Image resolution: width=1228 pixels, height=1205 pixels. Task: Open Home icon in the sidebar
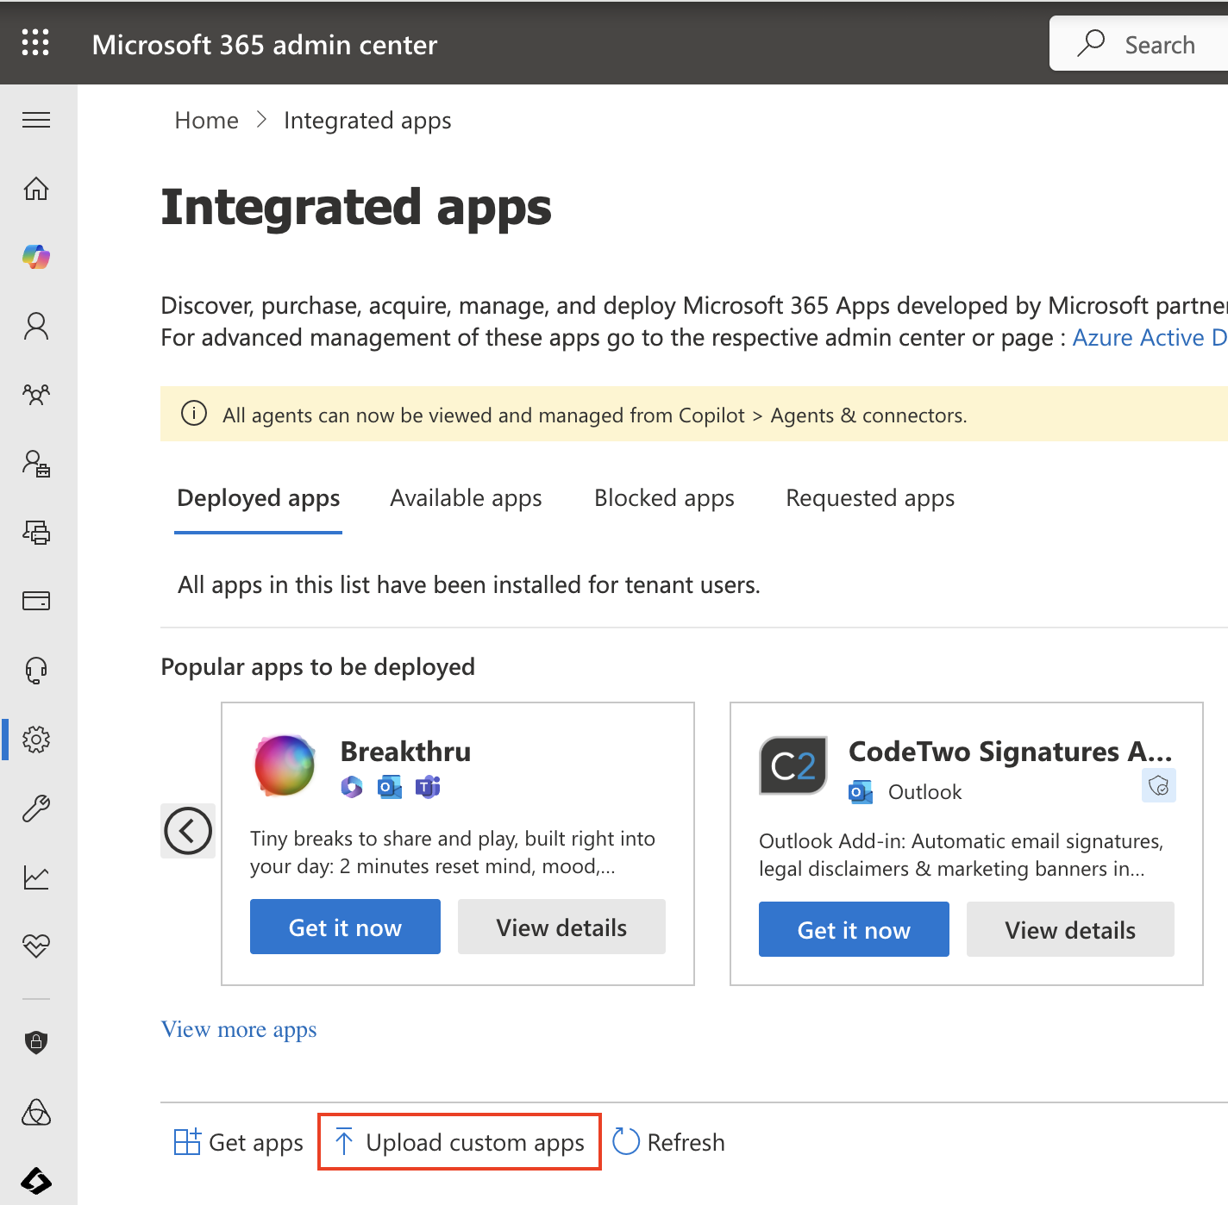pyautogui.click(x=36, y=188)
